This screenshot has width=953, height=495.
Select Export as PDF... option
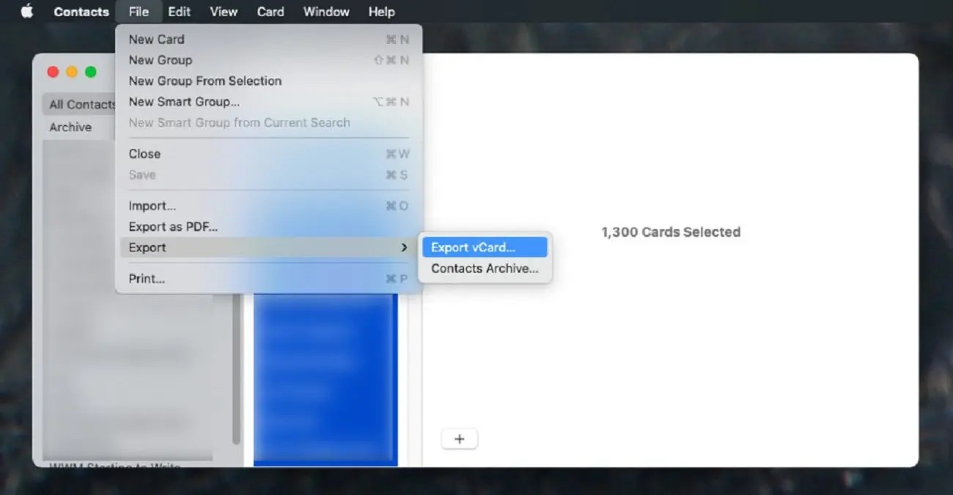(x=269, y=227)
